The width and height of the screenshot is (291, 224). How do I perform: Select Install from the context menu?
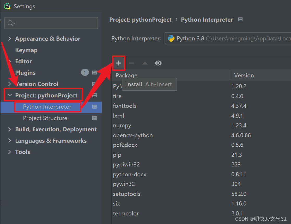click(134, 84)
